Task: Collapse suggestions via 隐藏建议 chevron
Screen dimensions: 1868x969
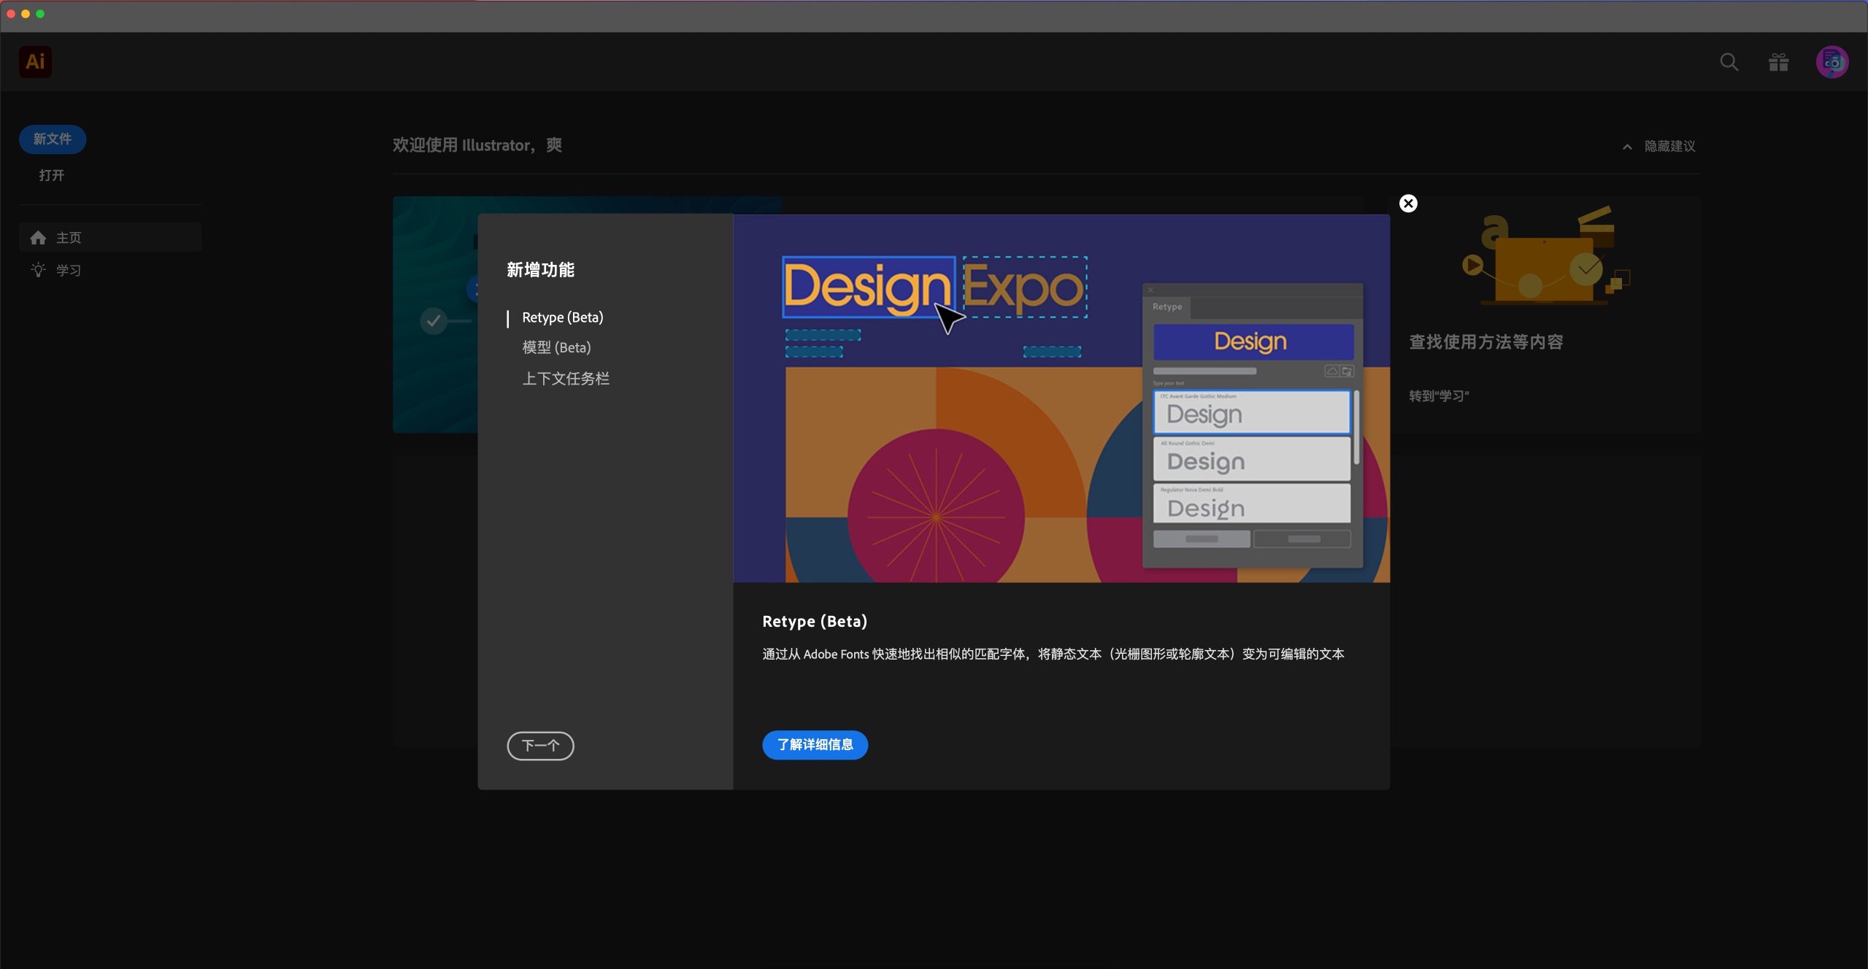Action: [1627, 147]
